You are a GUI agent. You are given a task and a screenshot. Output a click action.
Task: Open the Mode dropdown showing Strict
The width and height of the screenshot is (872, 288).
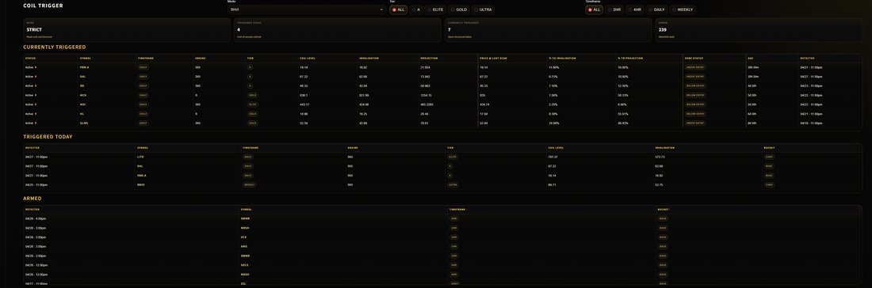click(x=307, y=9)
